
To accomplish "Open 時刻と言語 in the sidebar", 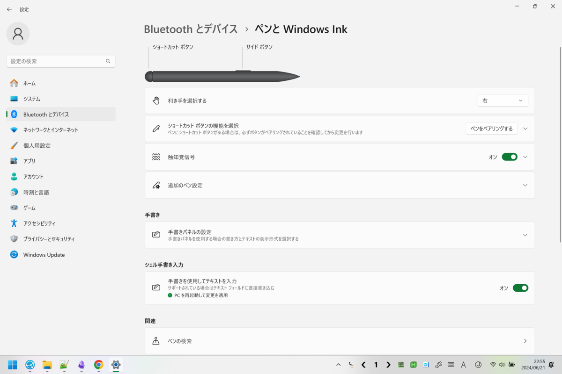I will [61, 192].
